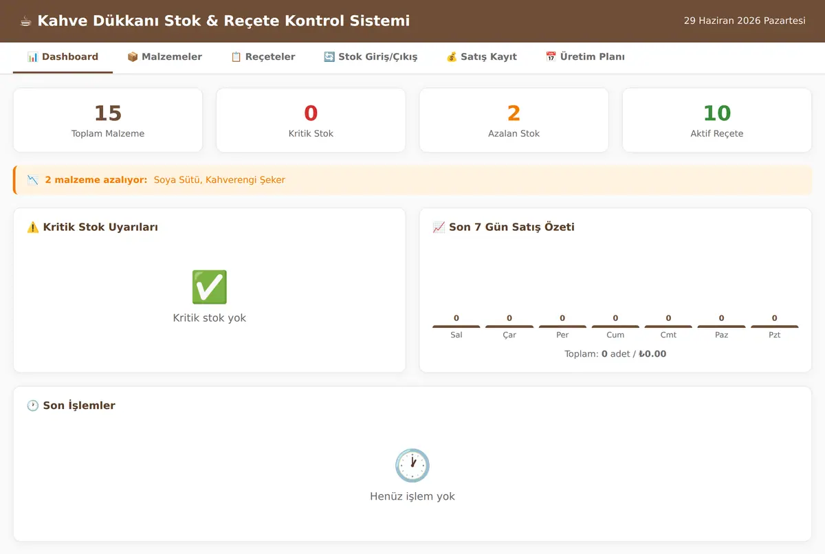Click the Aktif Reçete summary card
825x554 pixels.
click(717, 120)
